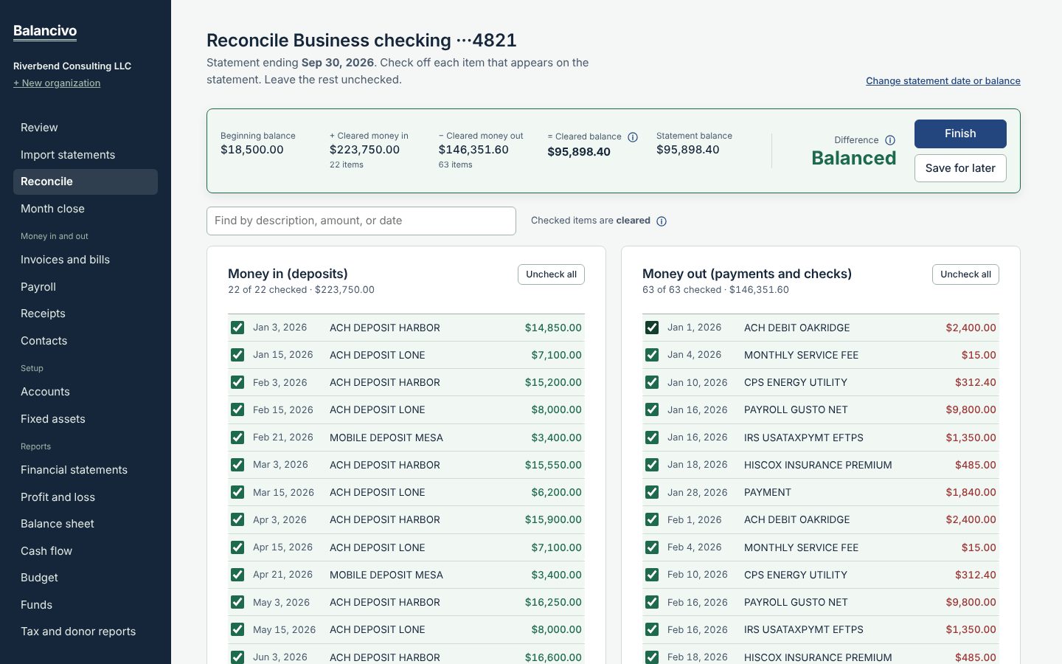The width and height of the screenshot is (1062, 664).
Task: Click the $14,850.00 deposit amount
Action: 553,328
